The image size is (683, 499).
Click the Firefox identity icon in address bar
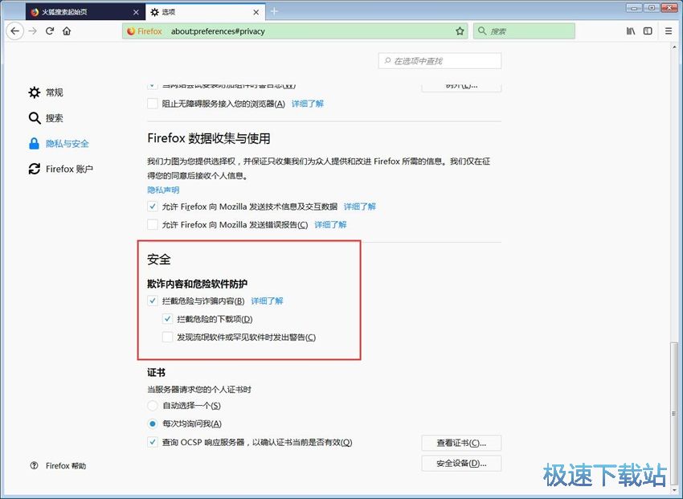(131, 31)
